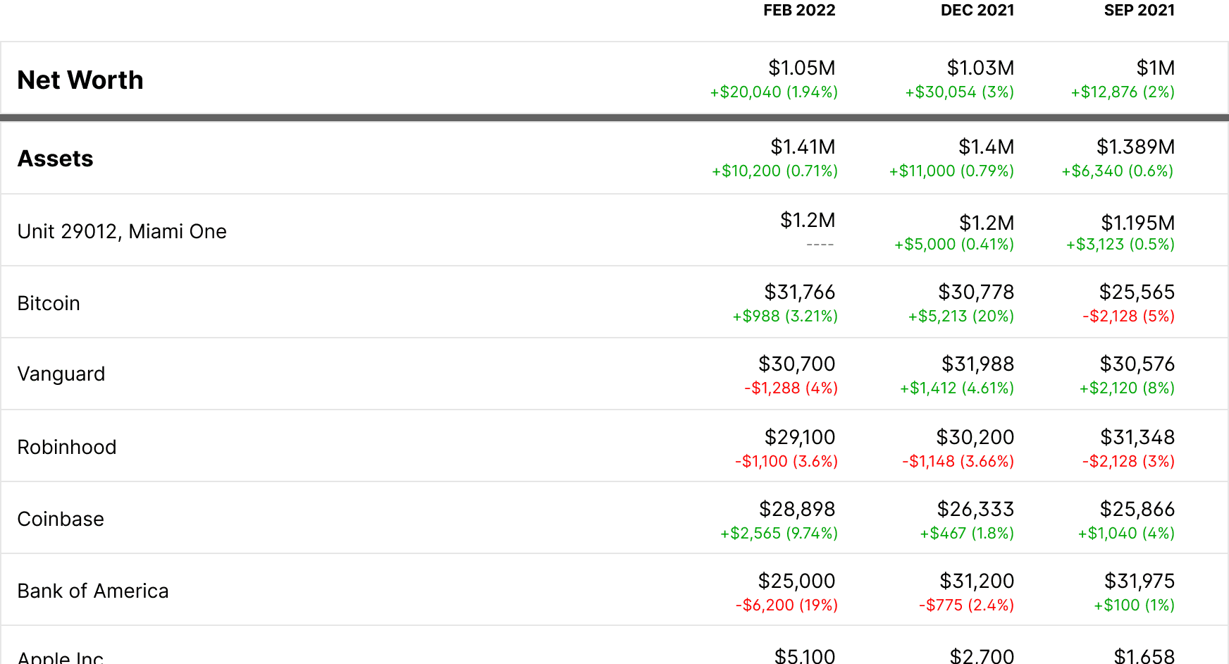Open the Coinbase account row
This screenshot has width=1229, height=664.
point(61,519)
